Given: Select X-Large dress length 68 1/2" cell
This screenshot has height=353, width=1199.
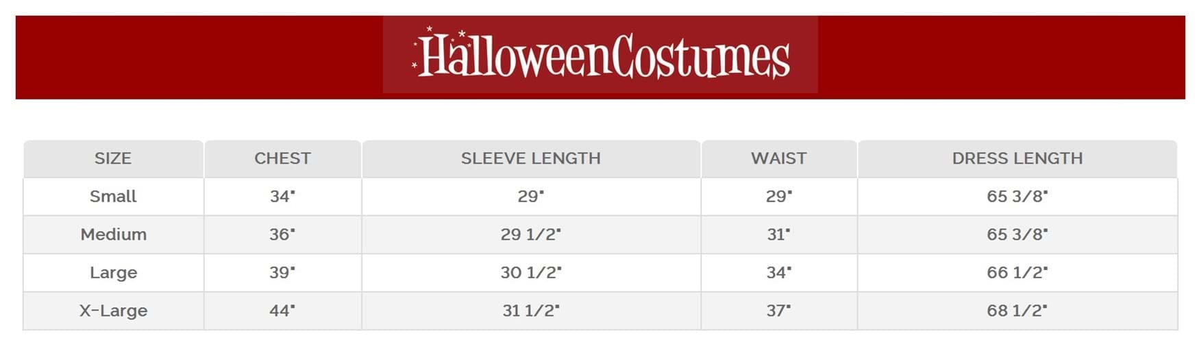Looking at the screenshot, I should (1017, 311).
